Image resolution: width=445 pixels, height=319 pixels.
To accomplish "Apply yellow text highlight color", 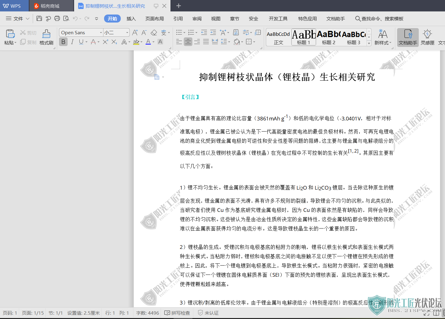I will [x=136, y=42].
